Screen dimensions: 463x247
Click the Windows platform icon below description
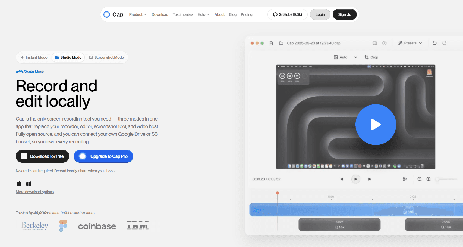pos(29,184)
